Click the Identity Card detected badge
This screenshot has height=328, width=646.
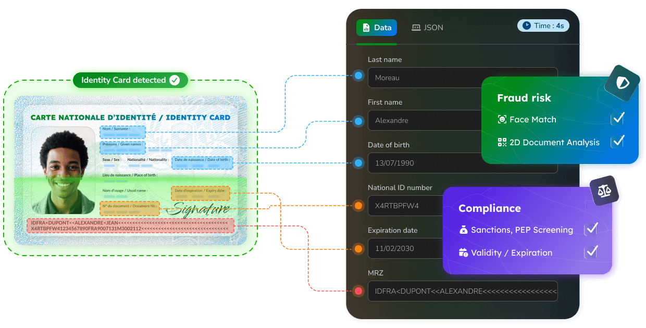pos(130,80)
